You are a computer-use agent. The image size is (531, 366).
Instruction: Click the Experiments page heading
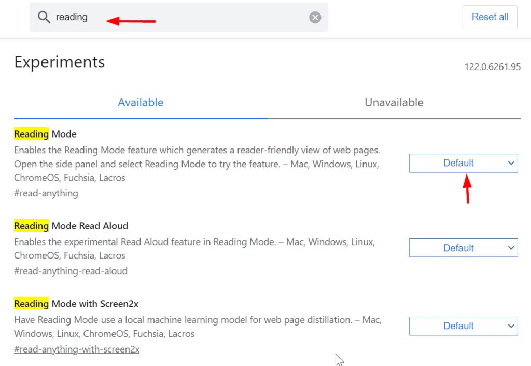click(x=60, y=62)
